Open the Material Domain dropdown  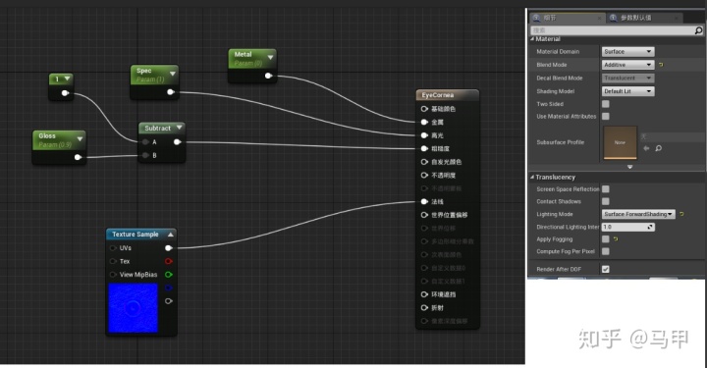point(627,52)
